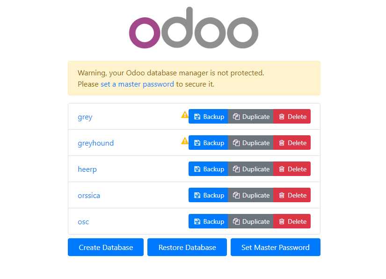Open the greyhound database

pyautogui.click(x=95, y=143)
